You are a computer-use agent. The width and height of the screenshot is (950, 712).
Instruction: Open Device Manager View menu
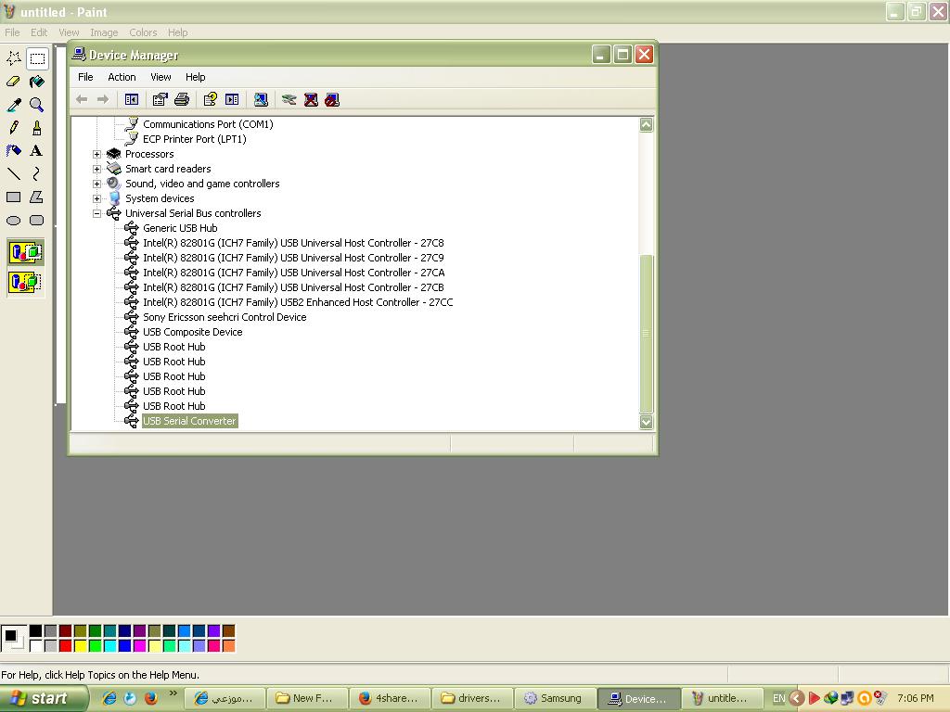pos(160,77)
